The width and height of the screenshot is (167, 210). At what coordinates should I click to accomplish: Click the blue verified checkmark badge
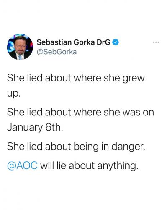point(116,42)
